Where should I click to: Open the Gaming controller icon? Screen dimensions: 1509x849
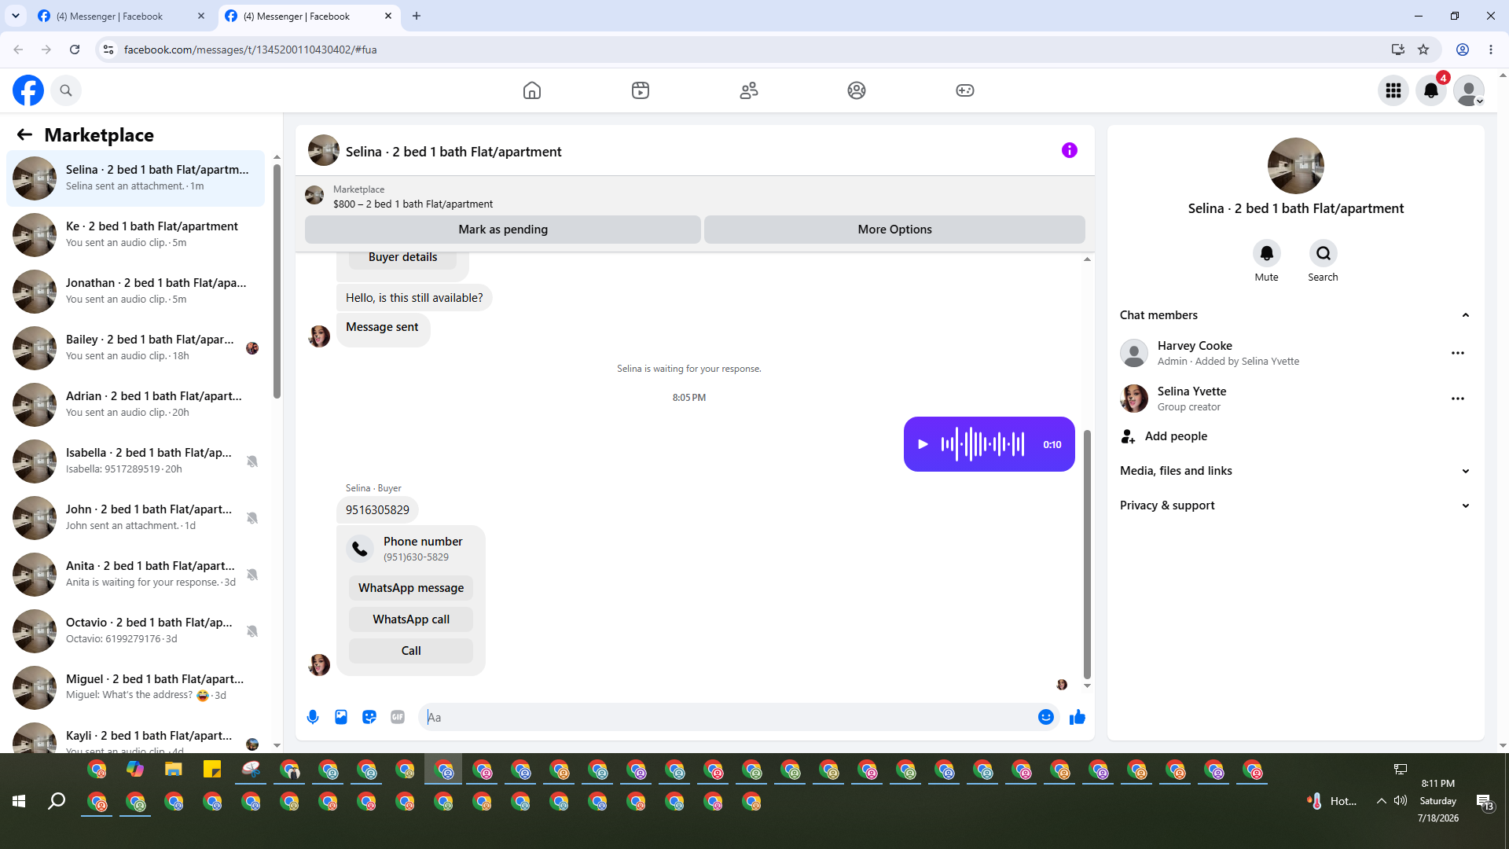pos(965,90)
